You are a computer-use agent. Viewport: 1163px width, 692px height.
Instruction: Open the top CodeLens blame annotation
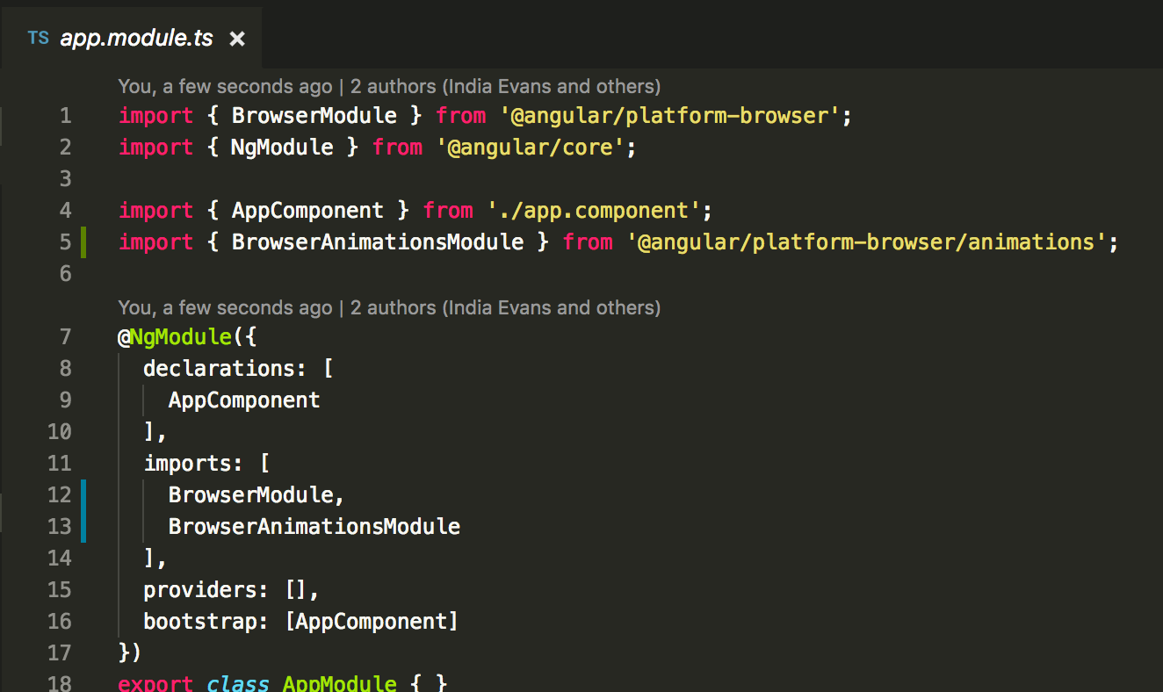(x=388, y=86)
